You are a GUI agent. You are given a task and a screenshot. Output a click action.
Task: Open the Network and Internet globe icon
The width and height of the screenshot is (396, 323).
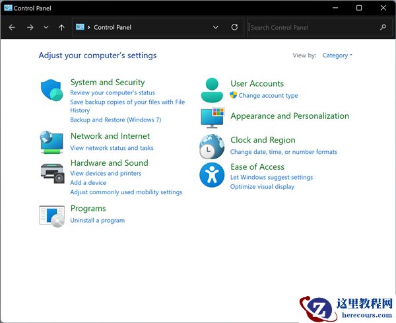pyautogui.click(x=51, y=142)
